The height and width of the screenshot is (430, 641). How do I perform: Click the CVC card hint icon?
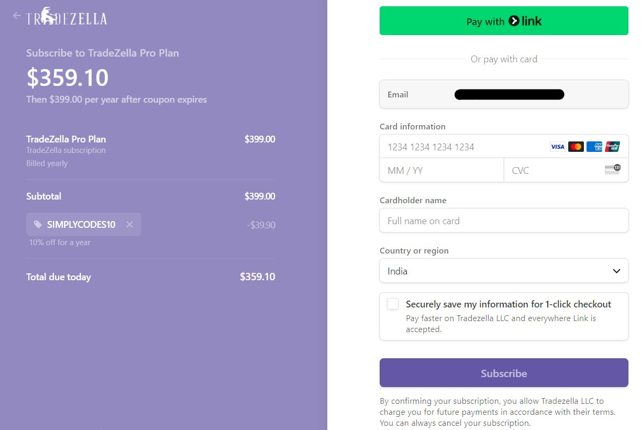click(612, 169)
